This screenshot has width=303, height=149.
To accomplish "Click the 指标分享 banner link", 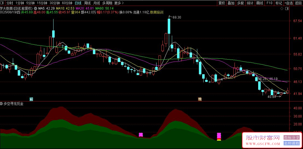I will pyautogui.click(x=291, y=137).
